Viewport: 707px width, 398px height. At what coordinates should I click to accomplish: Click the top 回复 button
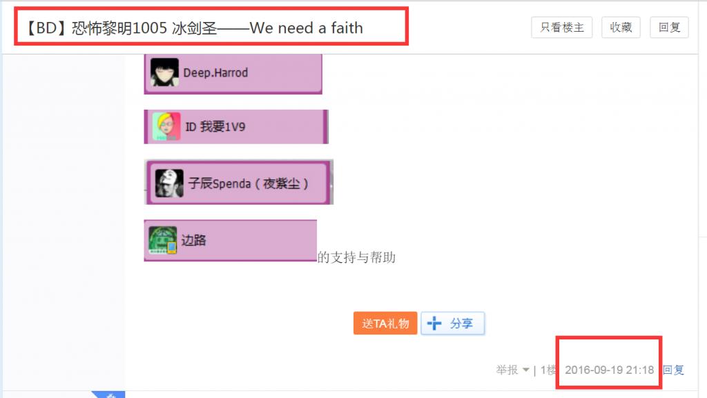click(669, 28)
